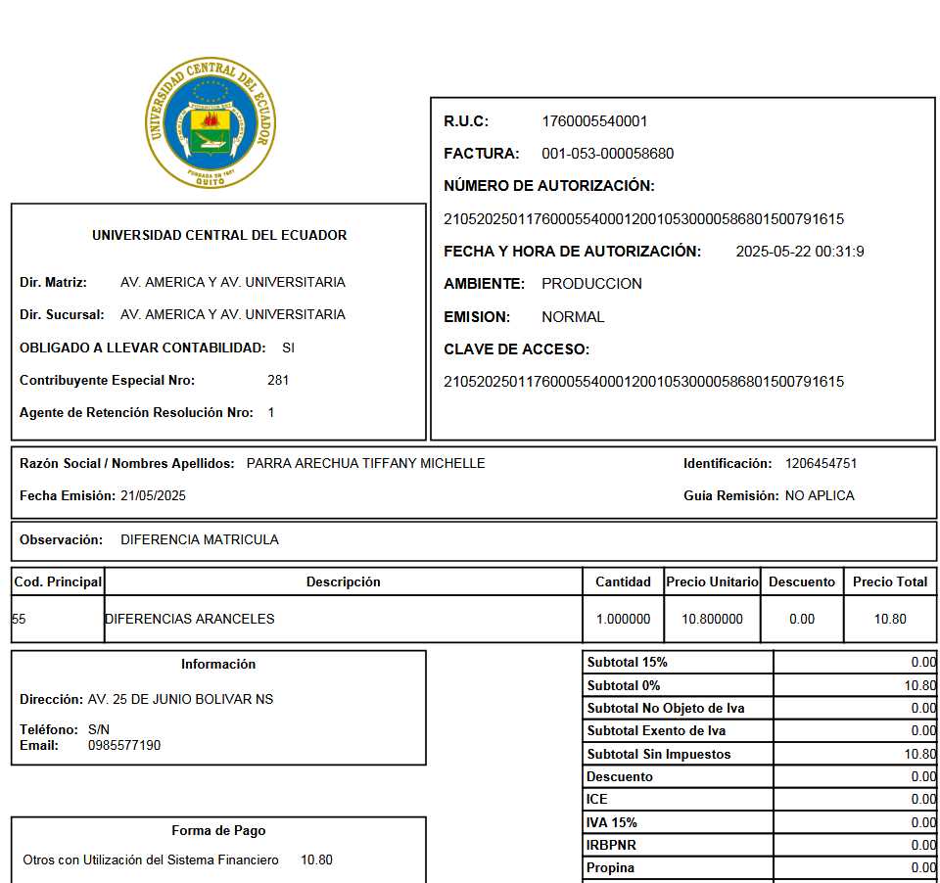Screen dimensions: 940x883
Task: Click the "Subtotal 15%" row label
Action: (x=627, y=662)
